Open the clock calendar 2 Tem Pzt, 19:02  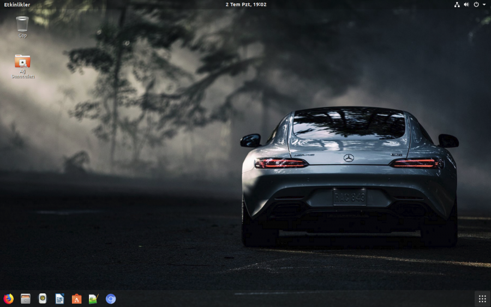pyautogui.click(x=246, y=4)
